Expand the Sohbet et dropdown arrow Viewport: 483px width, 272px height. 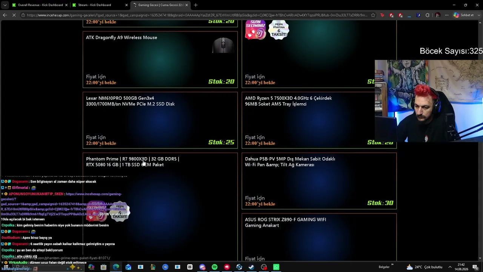(x=479, y=15)
